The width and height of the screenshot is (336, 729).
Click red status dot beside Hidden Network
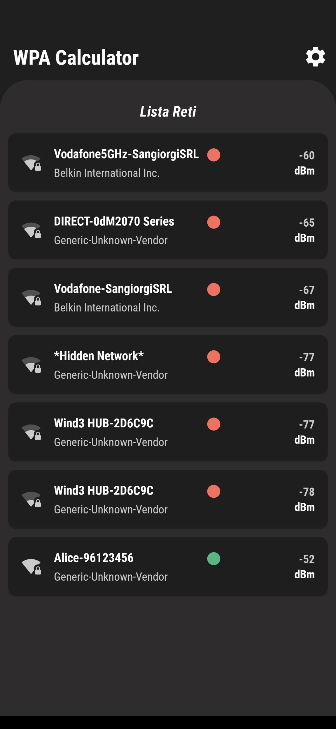tap(213, 357)
